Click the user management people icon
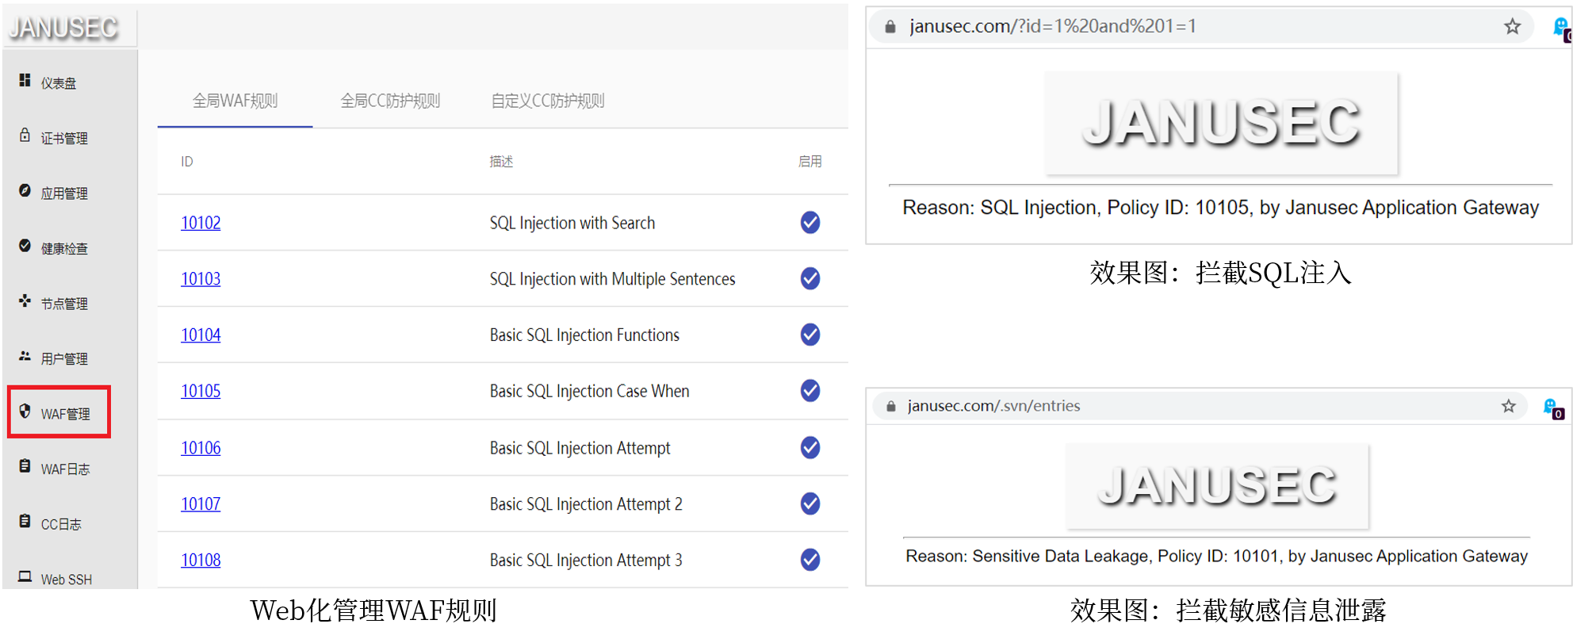Screen dimensions: 1573x643 tap(25, 357)
